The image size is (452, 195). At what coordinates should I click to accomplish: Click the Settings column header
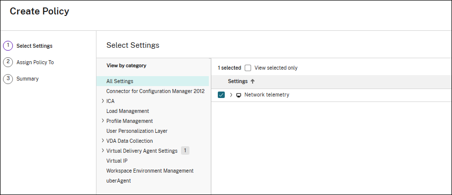click(238, 82)
